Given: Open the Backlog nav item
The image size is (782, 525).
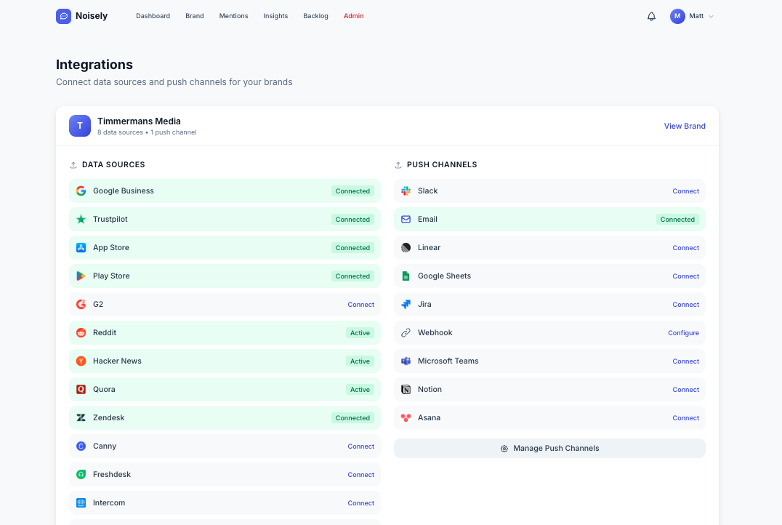Looking at the screenshot, I should pos(315,16).
